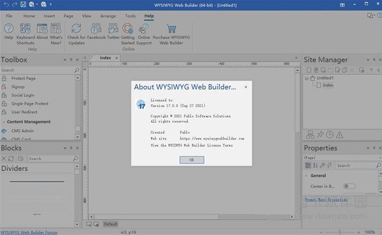Click the Site Manager new page icon
382x235 pixels.
[x=309, y=70]
